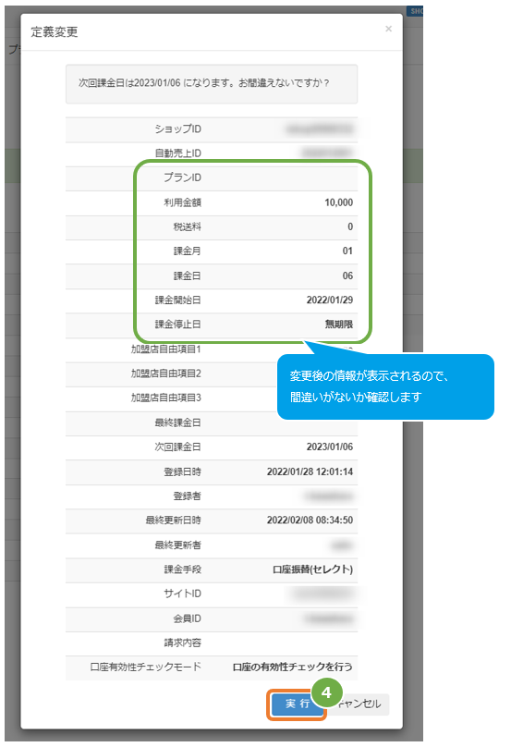
Task: Select the 請求内容 label
Action: 182,643
